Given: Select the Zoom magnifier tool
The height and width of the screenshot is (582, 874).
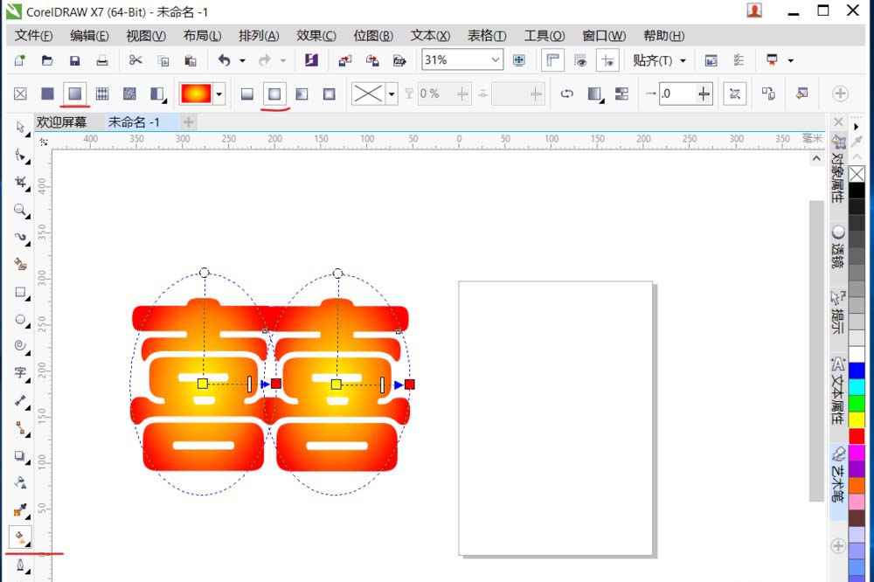Looking at the screenshot, I should pos(21,210).
